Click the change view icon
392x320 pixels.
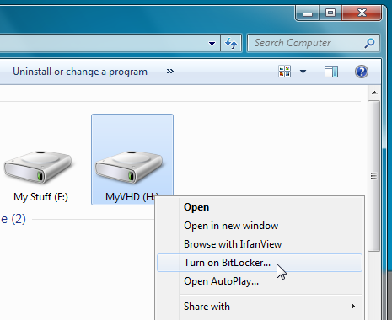tap(284, 72)
